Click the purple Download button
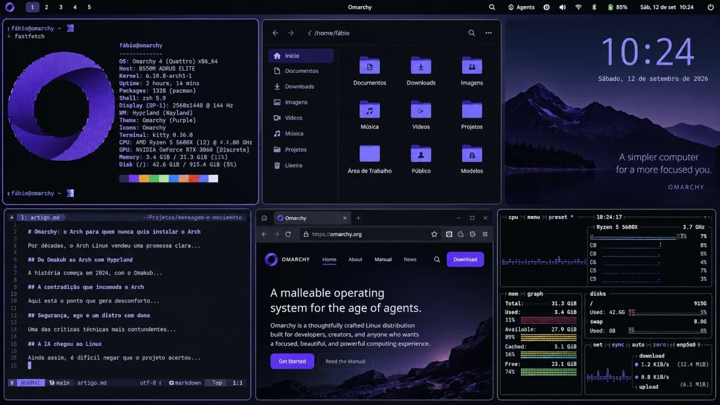Image resolution: width=720 pixels, height=405 pixels. click(x=465, y=259)
